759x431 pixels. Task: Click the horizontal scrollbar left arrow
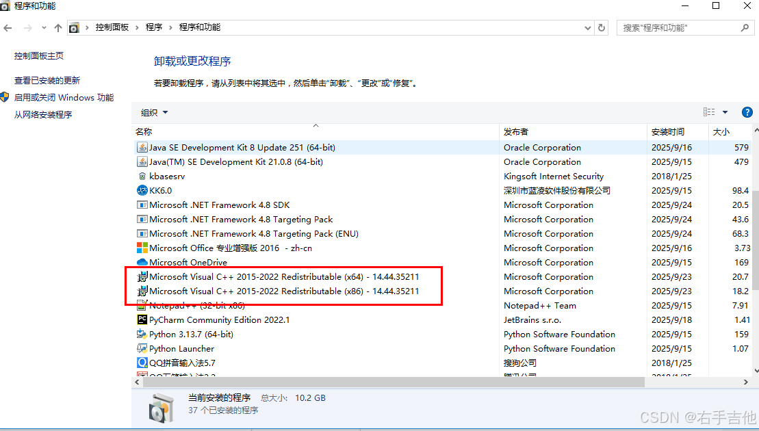[x=137, y=382]
